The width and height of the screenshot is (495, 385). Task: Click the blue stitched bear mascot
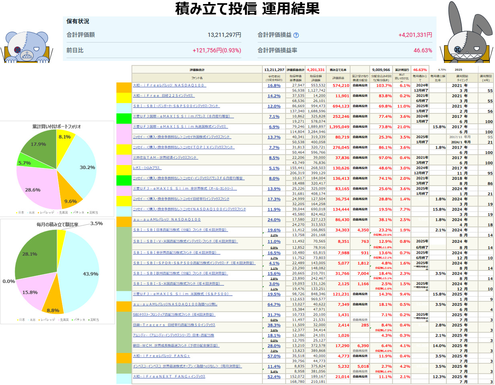pyautogui.click(x=27, y=47)
